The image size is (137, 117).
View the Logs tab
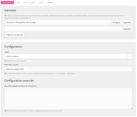click(41, 3)
